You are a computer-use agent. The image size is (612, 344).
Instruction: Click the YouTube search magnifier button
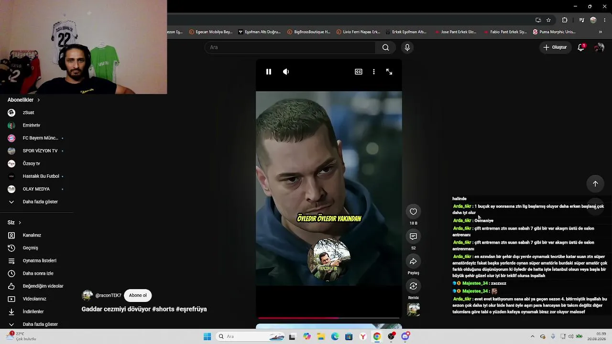(386, 47)
